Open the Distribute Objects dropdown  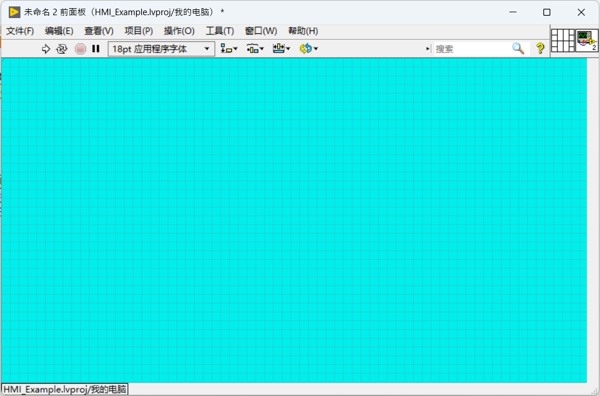tap(255, 49)
